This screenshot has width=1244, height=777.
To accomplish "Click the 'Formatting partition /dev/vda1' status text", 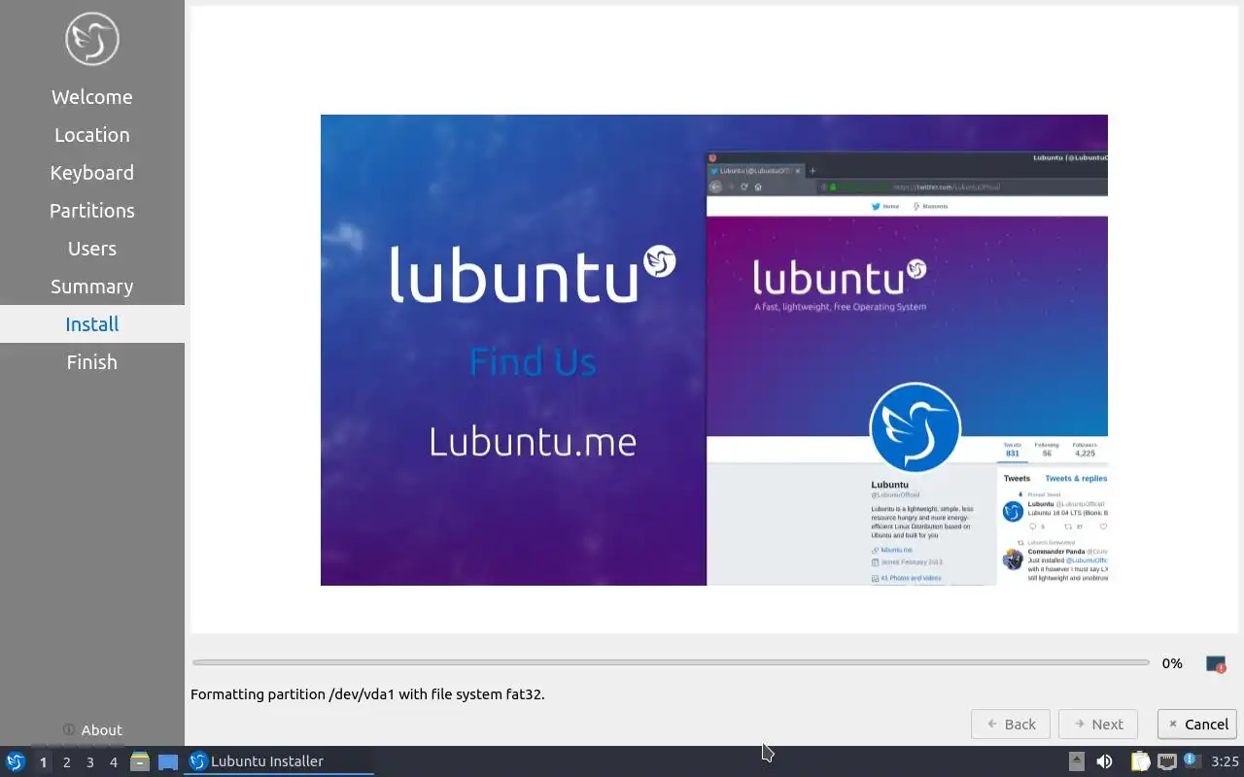I will [x=367, y=694].
